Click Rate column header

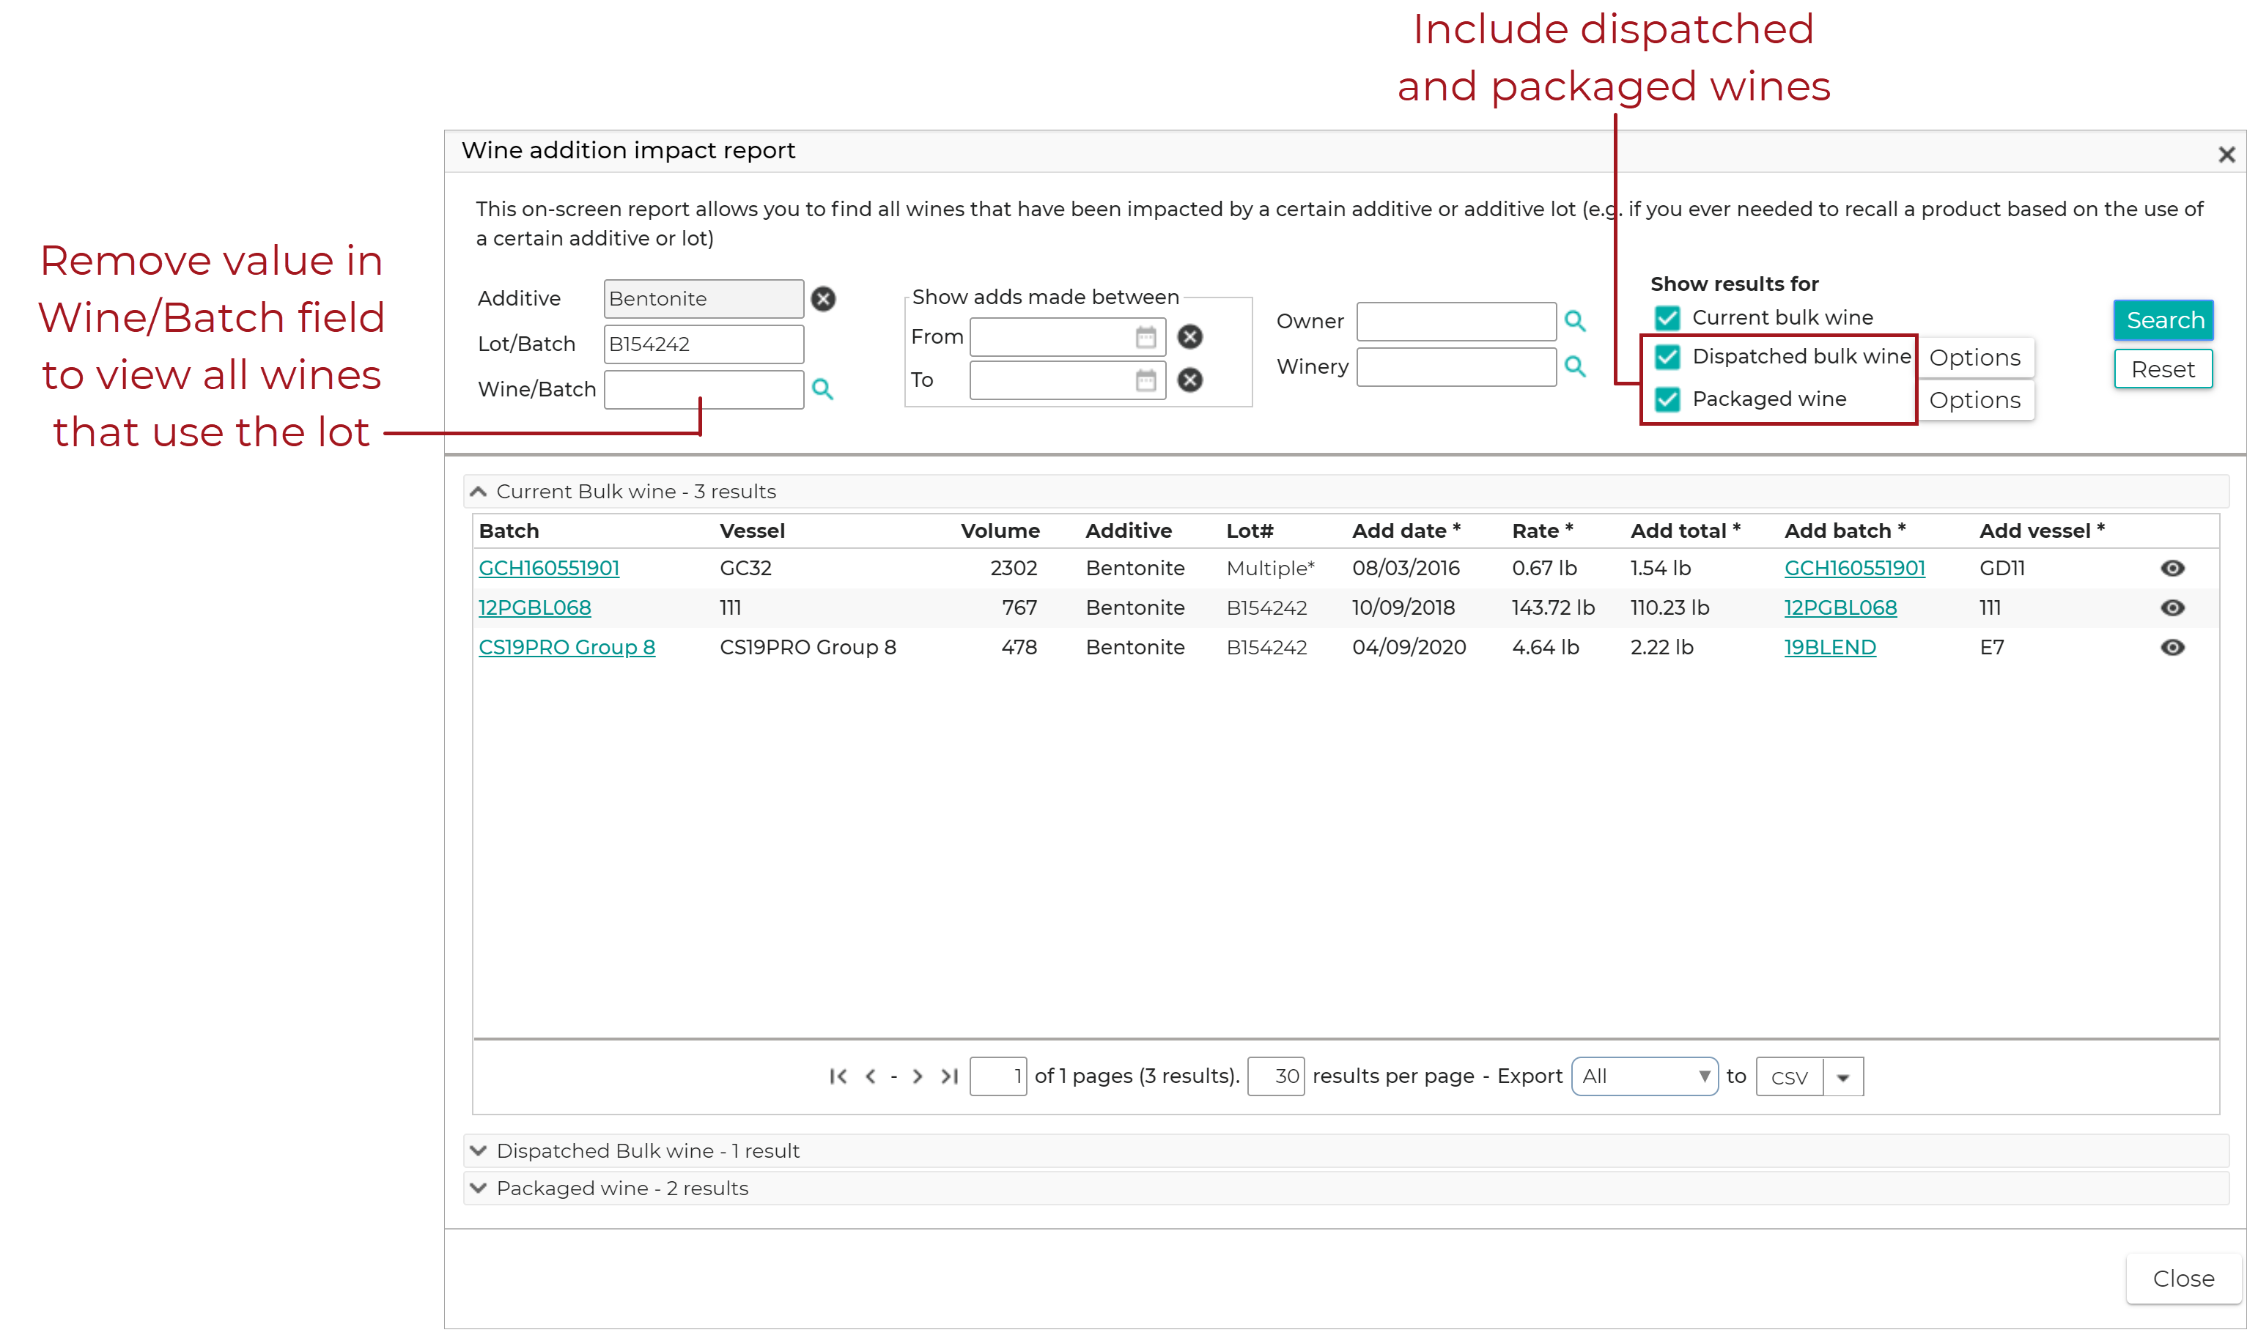tap(1542, 531)
